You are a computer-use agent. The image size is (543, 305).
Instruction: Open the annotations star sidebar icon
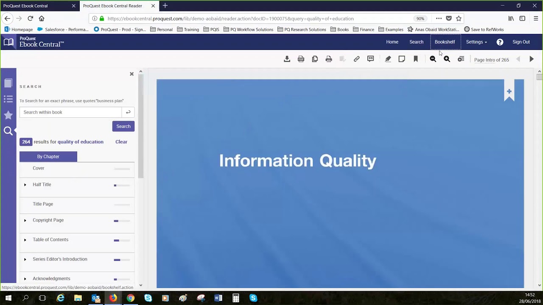point(8,115)
